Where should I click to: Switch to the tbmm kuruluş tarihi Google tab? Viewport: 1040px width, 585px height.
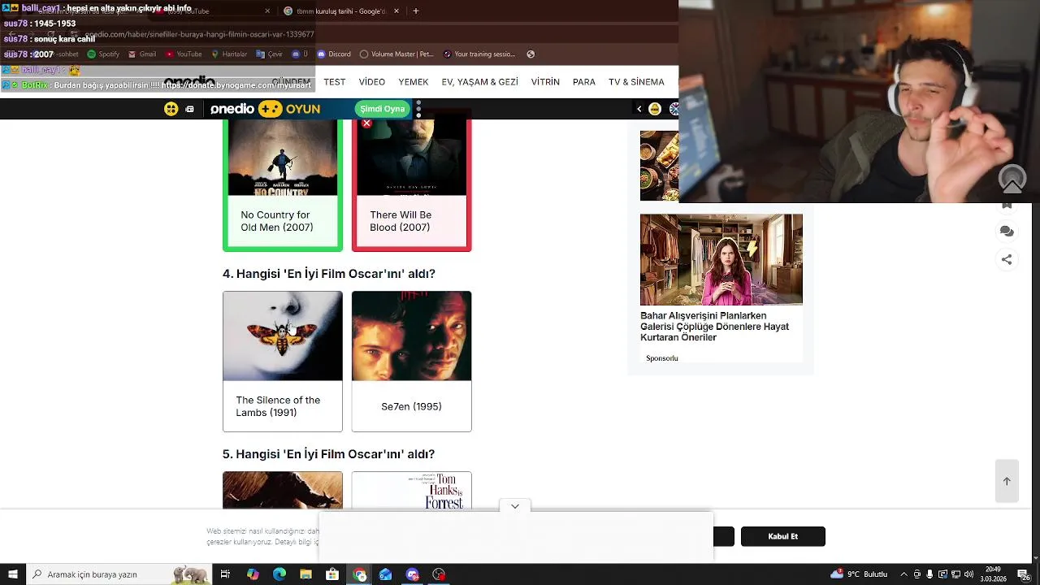click(x=341, y=11)
